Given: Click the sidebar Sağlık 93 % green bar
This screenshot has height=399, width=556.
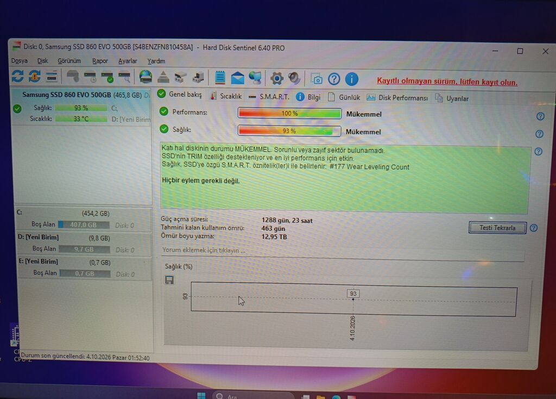Looking at the screenshot, I should point(81,108).
